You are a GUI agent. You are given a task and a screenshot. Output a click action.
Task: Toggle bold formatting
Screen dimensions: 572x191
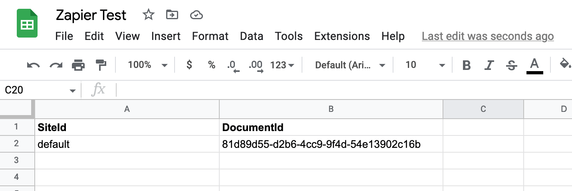coord(466,65)
